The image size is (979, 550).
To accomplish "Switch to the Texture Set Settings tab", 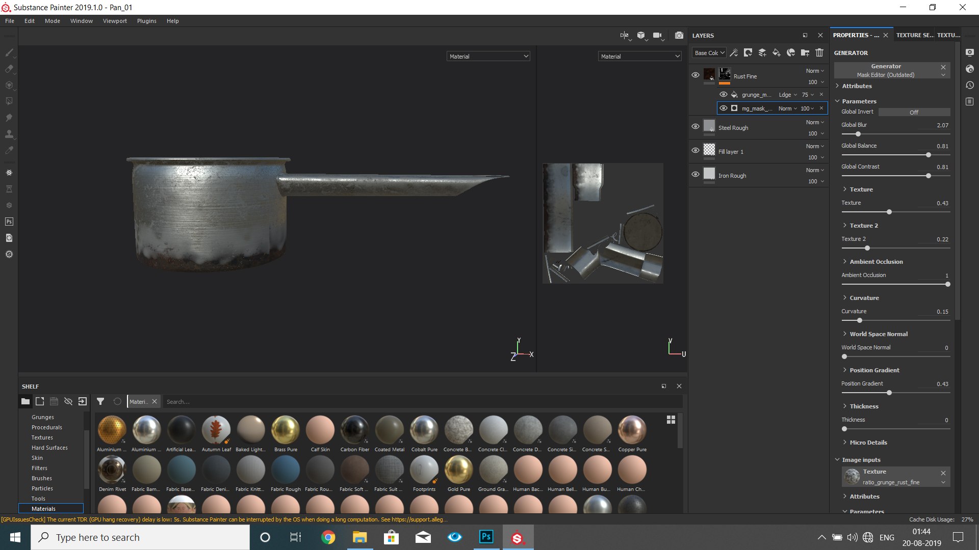I will coord(915,35).
